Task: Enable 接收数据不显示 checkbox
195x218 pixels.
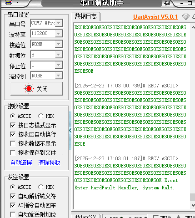Action: coord(13,143)
